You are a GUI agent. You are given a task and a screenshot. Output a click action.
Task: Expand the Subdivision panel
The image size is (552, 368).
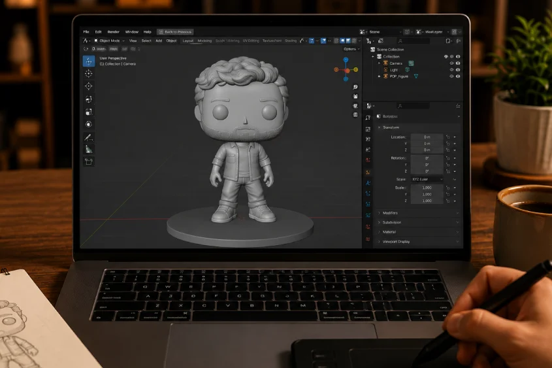418,222
